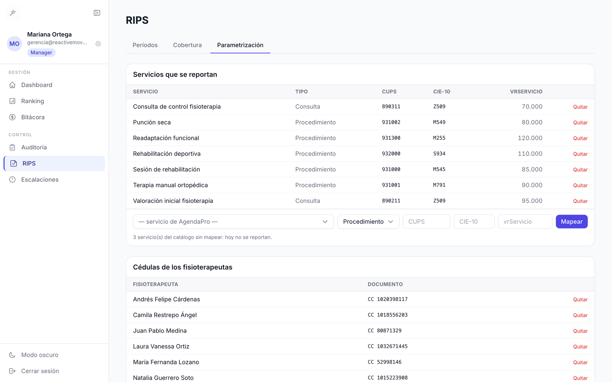Click Quitar for Terapia manual ortopédica
612x382 pixels.
pos(580,185)
